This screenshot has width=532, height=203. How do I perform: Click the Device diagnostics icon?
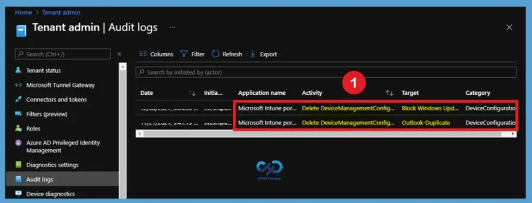click(x=18, y=194)
